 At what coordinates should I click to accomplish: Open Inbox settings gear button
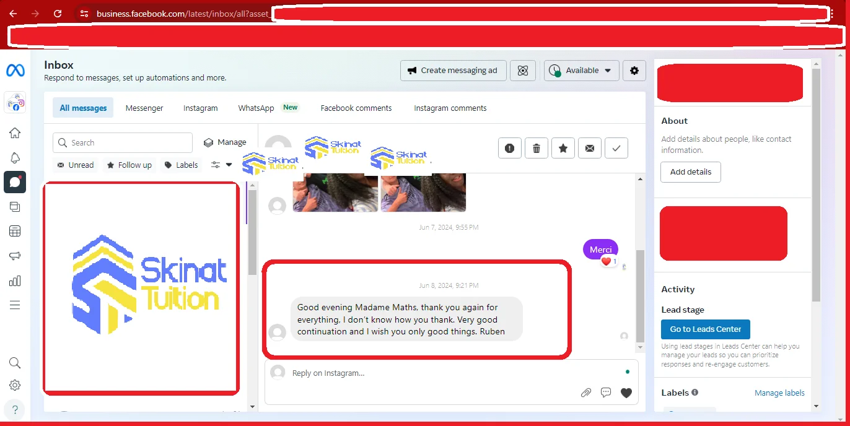[634, 71]
